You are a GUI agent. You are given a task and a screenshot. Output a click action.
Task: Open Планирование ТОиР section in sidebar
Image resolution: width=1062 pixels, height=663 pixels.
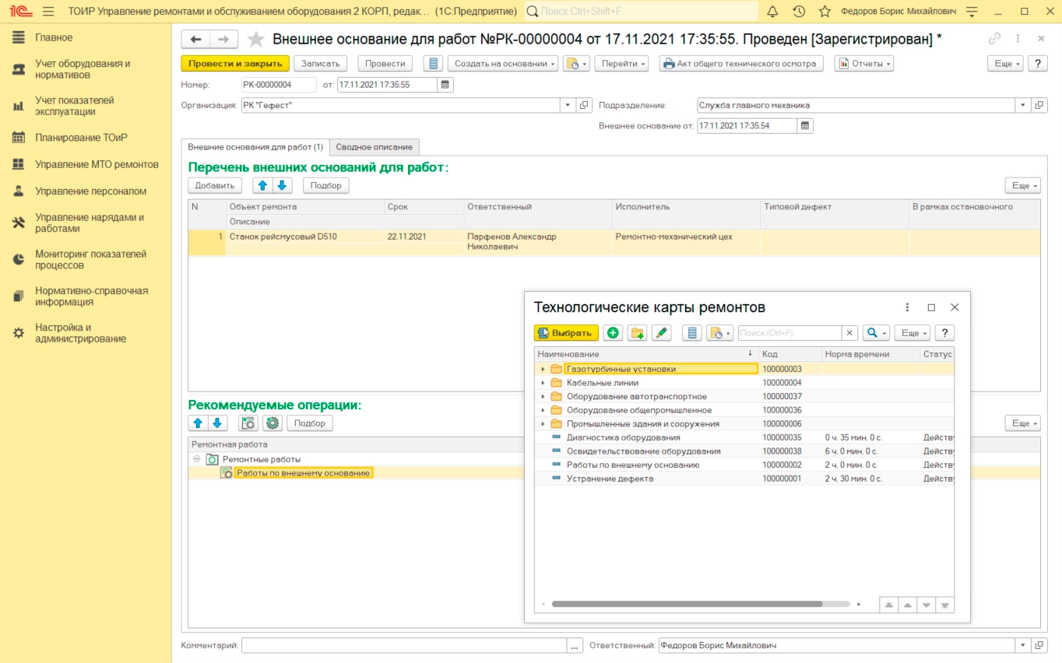point(81,138)
